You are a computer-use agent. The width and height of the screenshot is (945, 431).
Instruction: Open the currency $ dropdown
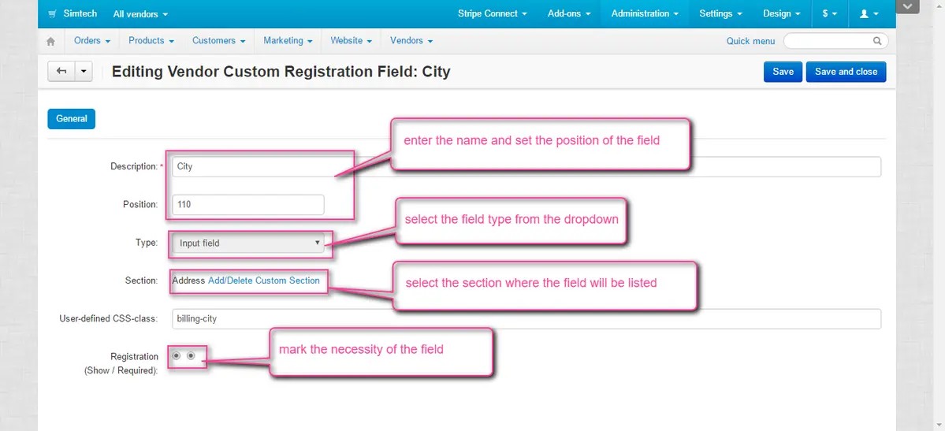pyautogui.click(x=829, y=14)
